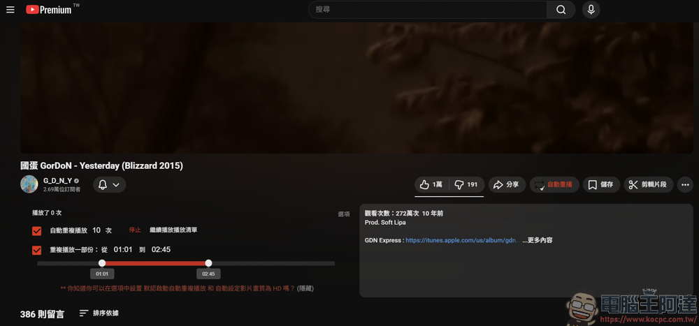Edit the end time 02:45 field
Viewport: 699px width, 326px height.
tap(161, 249)
